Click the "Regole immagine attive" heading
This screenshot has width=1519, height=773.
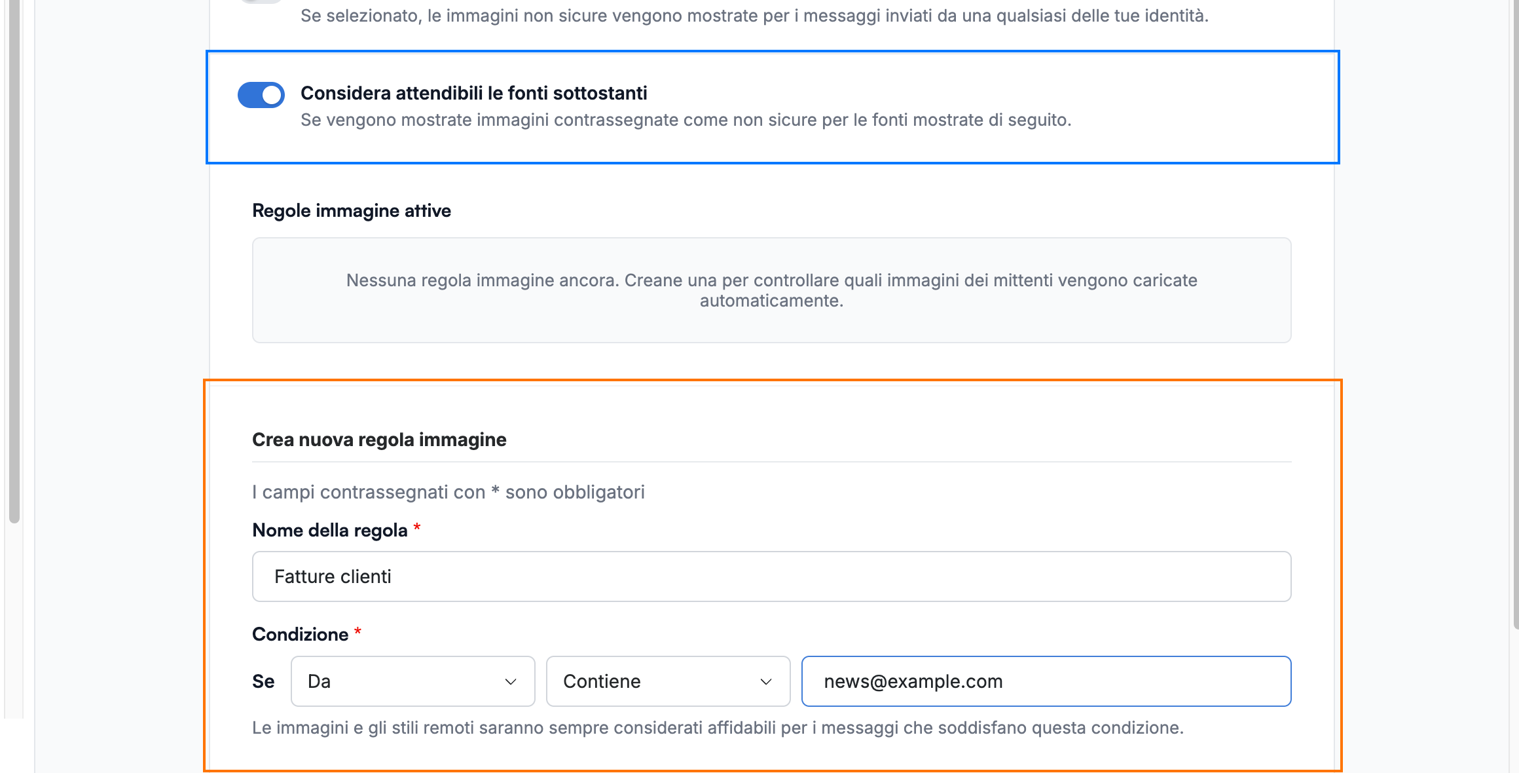tap(352, 211)
